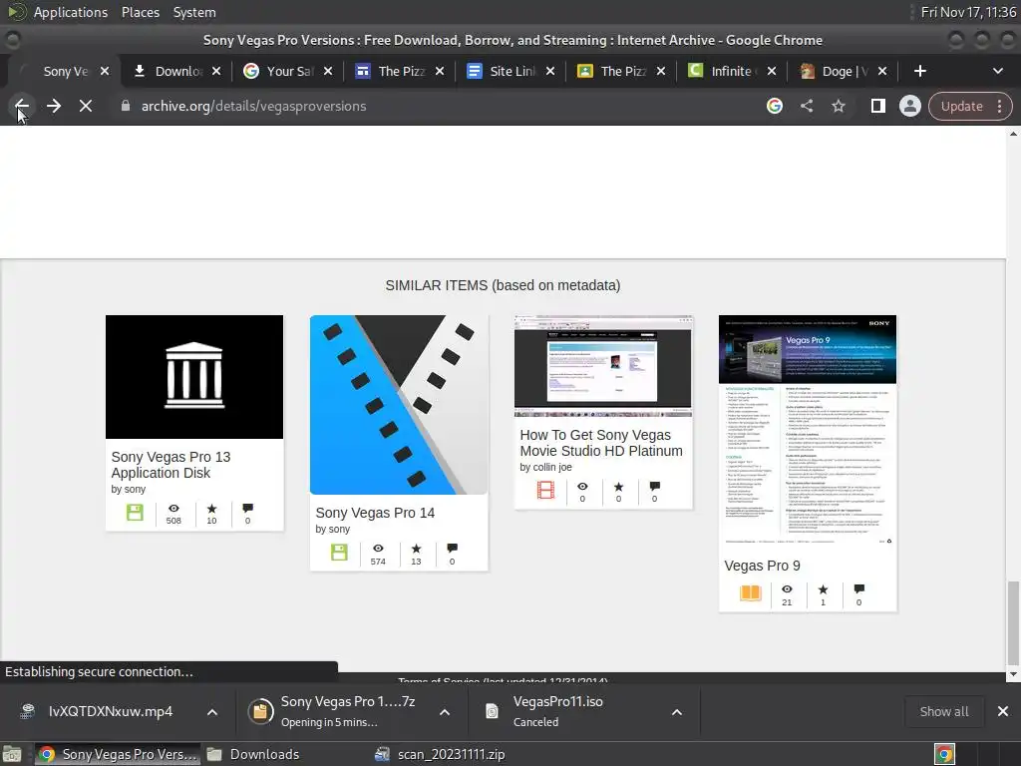Expand options for VegasPro11.iso download
The height and width of the screenshot is (766, 1021).
click(677, 712)
